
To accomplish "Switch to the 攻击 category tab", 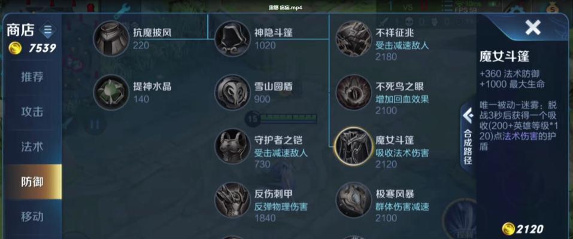I will (x=32, y=112).
